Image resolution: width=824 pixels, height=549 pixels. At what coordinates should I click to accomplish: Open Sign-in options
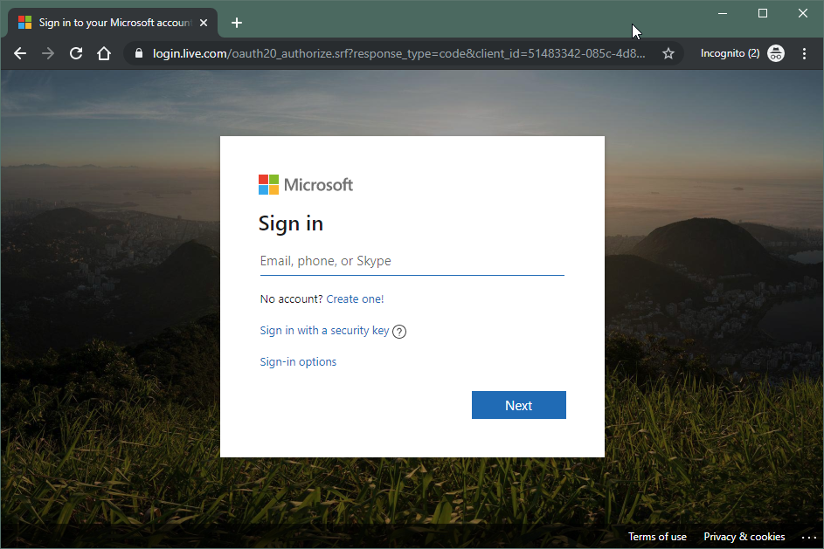coord(298,361)
